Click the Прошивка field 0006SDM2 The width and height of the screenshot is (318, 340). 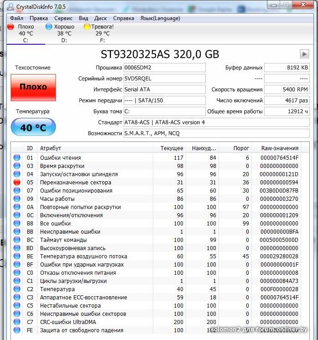(x=165, y=68)
